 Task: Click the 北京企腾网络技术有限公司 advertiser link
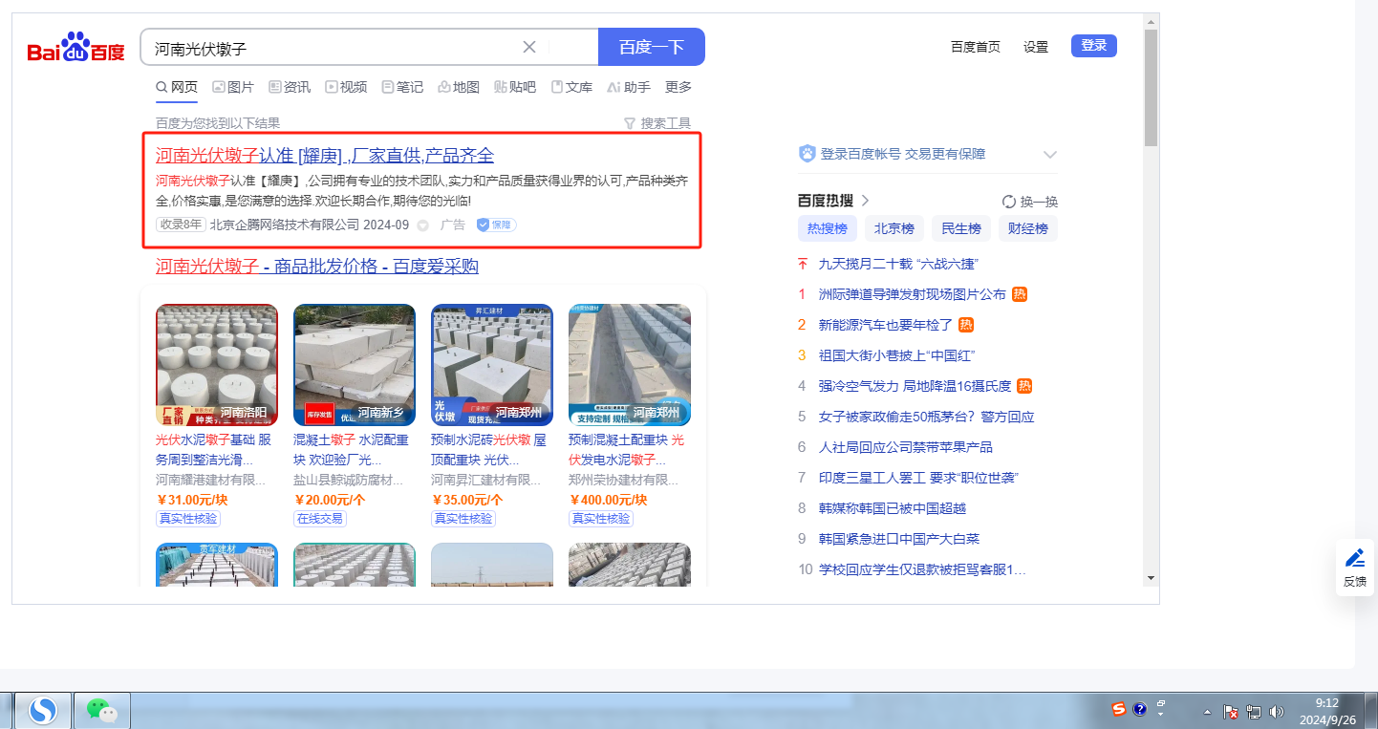pyautogui.click(x=285, y=225)
